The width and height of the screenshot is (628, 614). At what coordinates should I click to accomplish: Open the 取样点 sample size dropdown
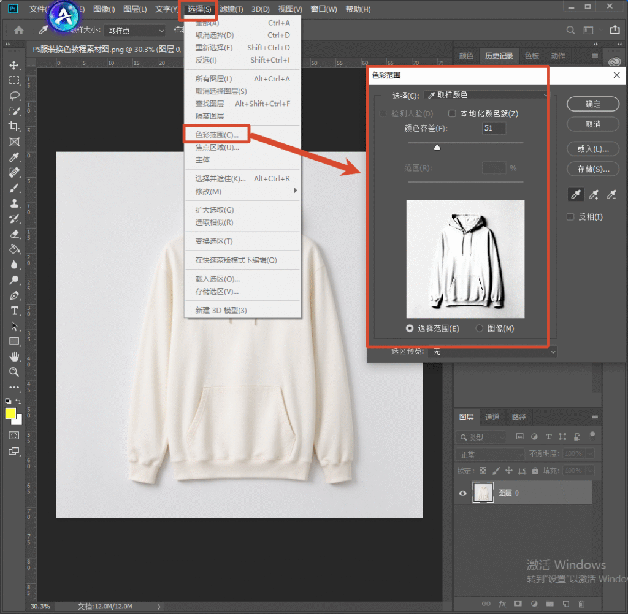(x=134, y=31)
